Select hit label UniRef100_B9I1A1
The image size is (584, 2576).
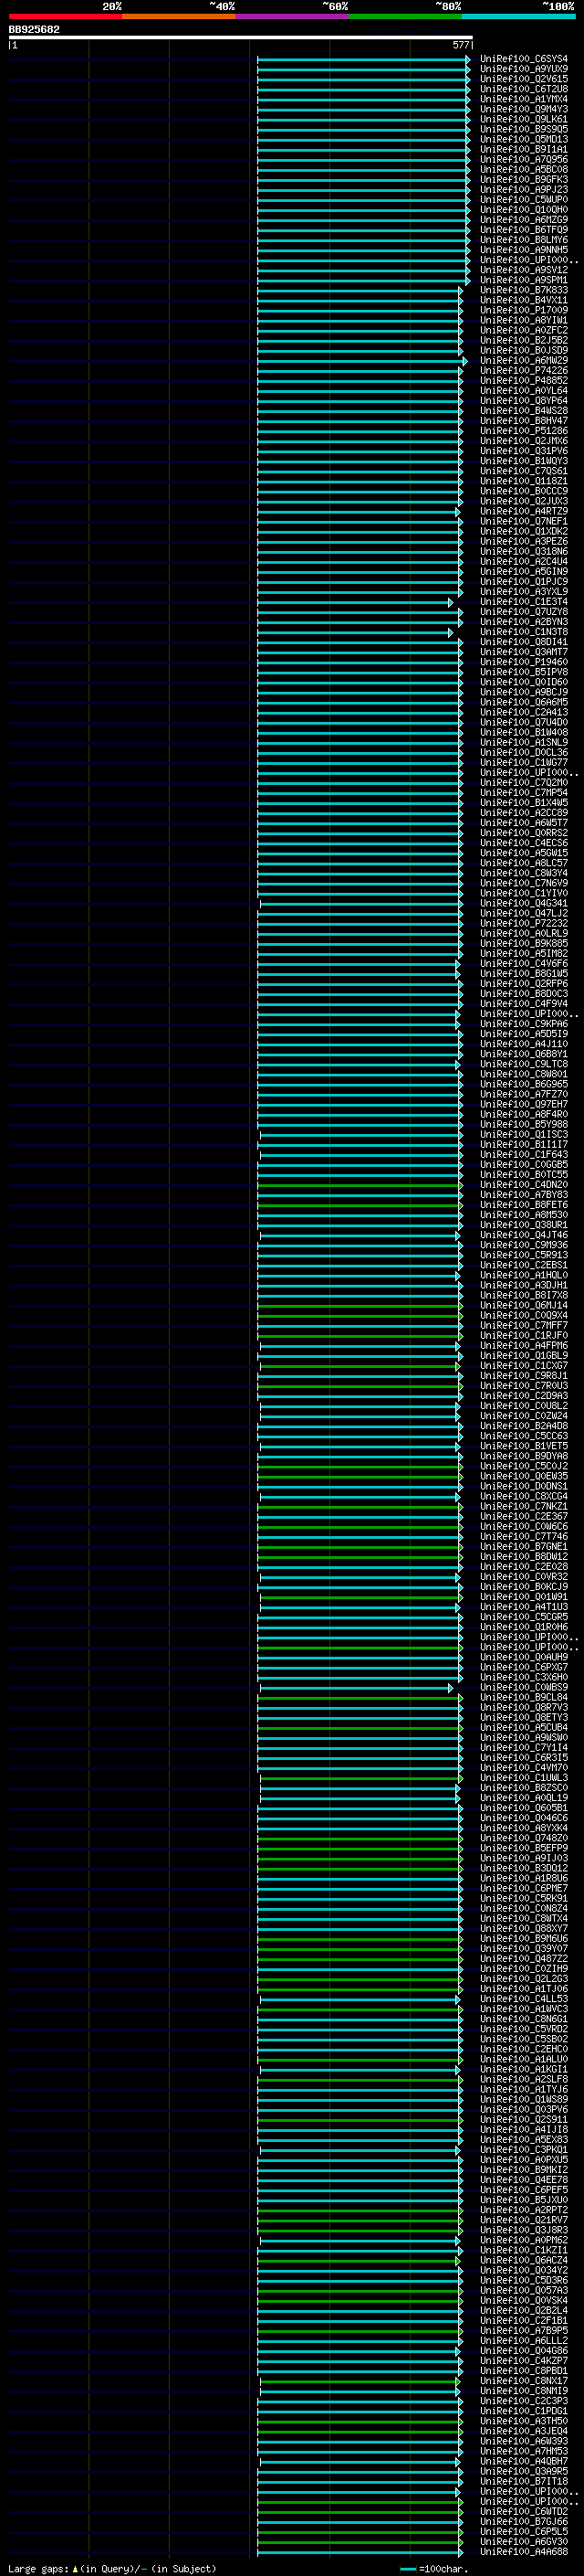(x=523, y=150)
